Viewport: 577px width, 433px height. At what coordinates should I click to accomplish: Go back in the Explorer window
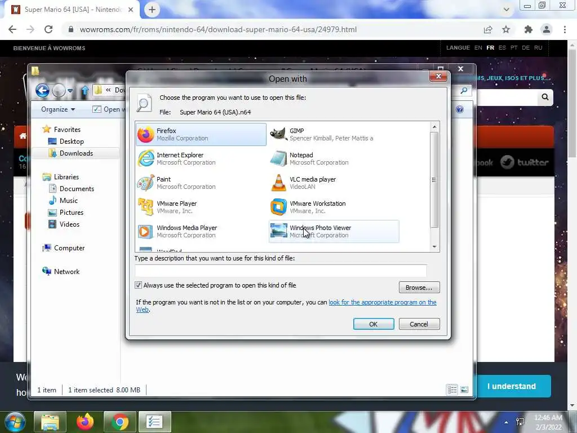click(42, 90)
